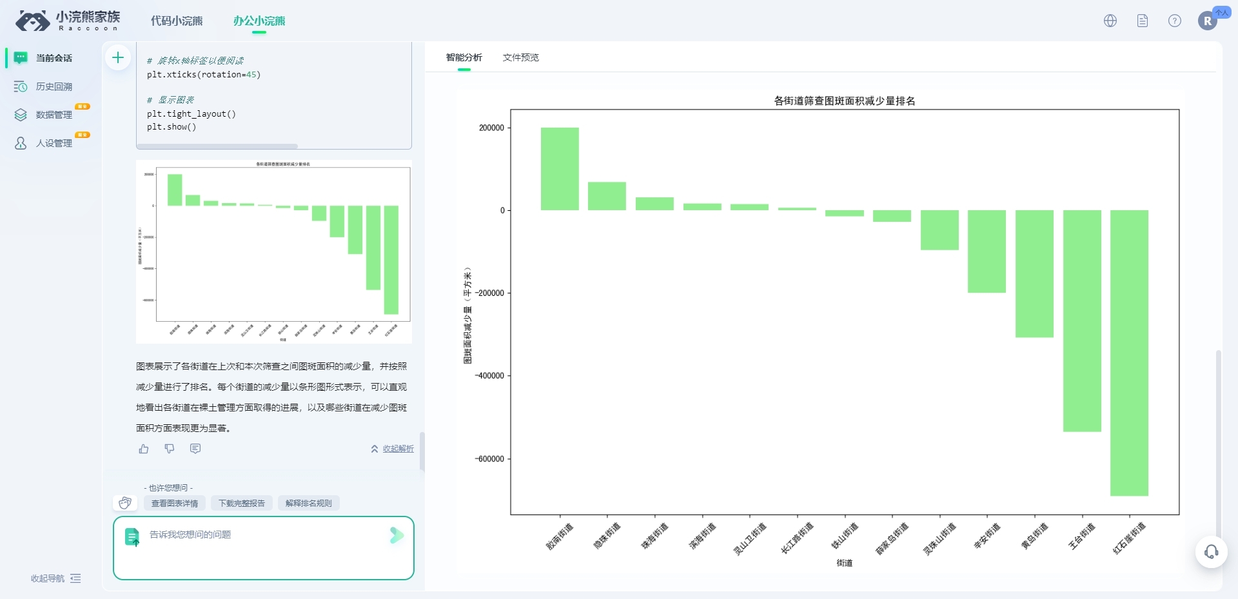Viewport: 1238px width, 599px height.
Task: Switch to 智能分析 tab
Action: point(464,57)
